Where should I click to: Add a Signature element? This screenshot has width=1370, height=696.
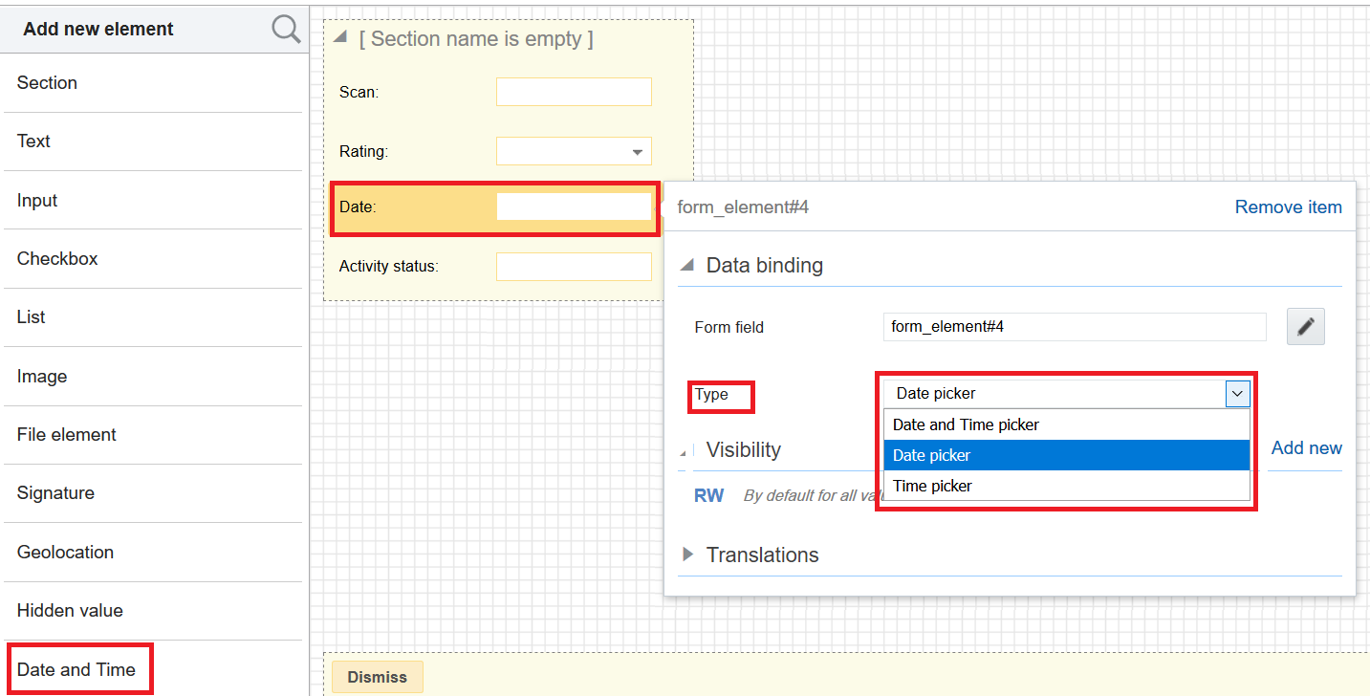pyautogui.click(x=55, y=493)
